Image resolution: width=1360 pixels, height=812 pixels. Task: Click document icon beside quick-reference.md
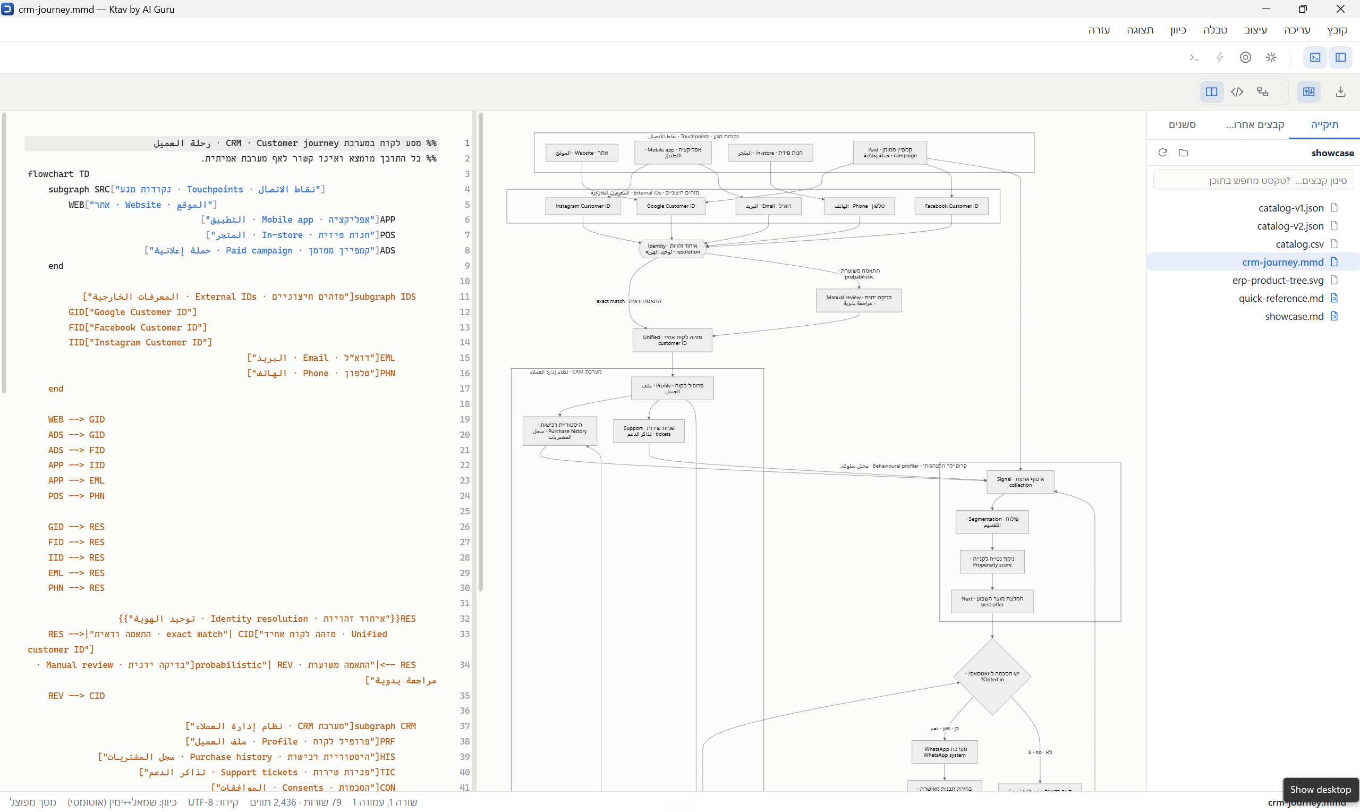pyautogui.click(x=1334, y=298)
